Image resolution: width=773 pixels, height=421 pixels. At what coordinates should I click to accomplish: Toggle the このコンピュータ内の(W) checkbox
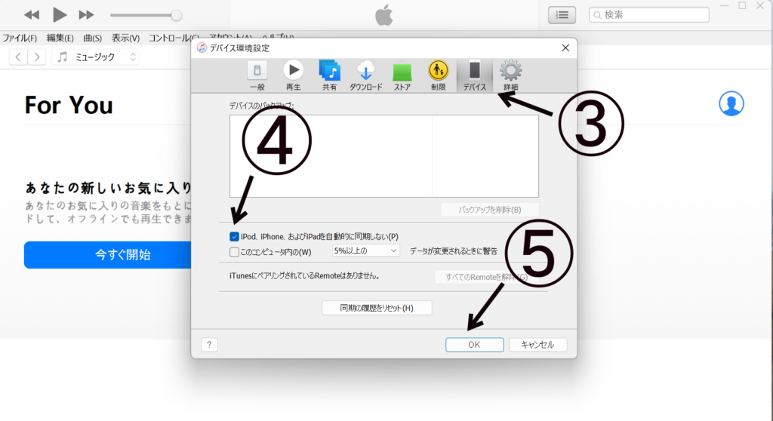pos(234,252)
